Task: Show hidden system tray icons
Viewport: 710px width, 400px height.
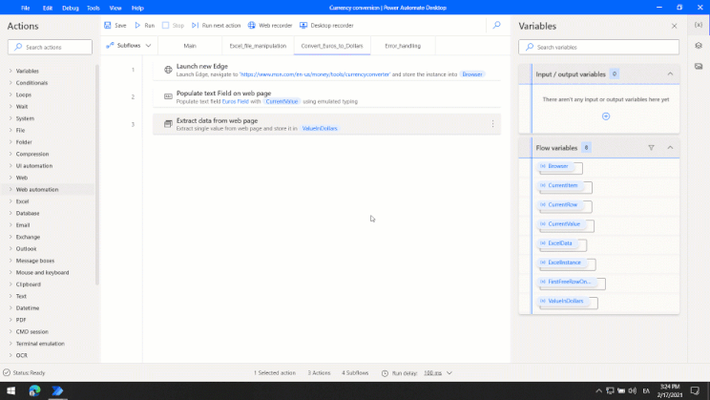Action: pyautogui.click(x=598, y=390)
